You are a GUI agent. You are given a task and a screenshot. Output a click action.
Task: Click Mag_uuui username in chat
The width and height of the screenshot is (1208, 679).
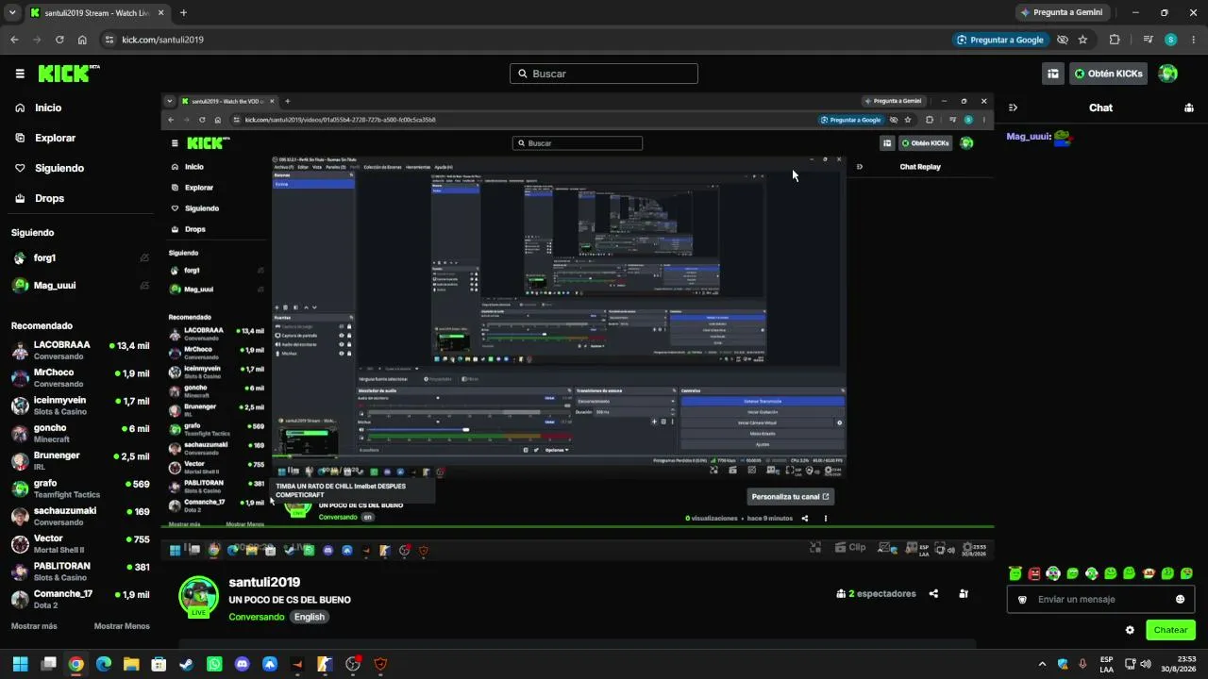(x=1028, y=137)
